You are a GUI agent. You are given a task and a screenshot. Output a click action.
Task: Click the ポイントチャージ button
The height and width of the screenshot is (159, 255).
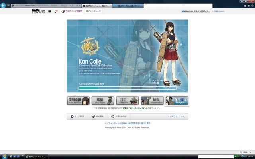pyautogui.click(x=93, y=11)
